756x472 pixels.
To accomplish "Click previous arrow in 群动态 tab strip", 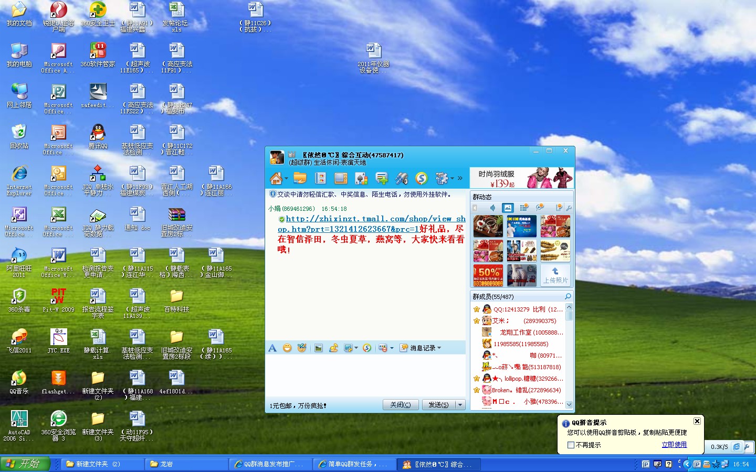I will coord(475,208).
